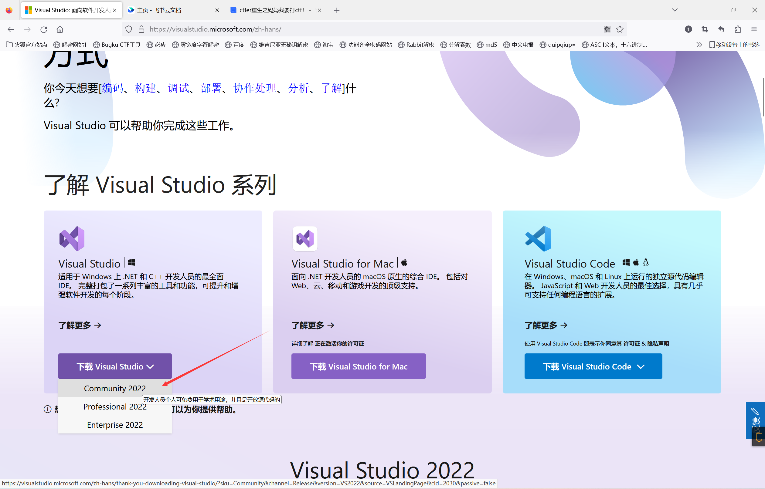Open the Firefox logo button

tap(9, 10)
